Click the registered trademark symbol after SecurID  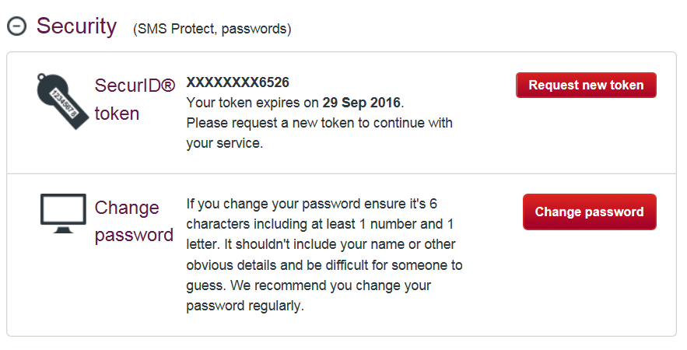click(168, 86)
